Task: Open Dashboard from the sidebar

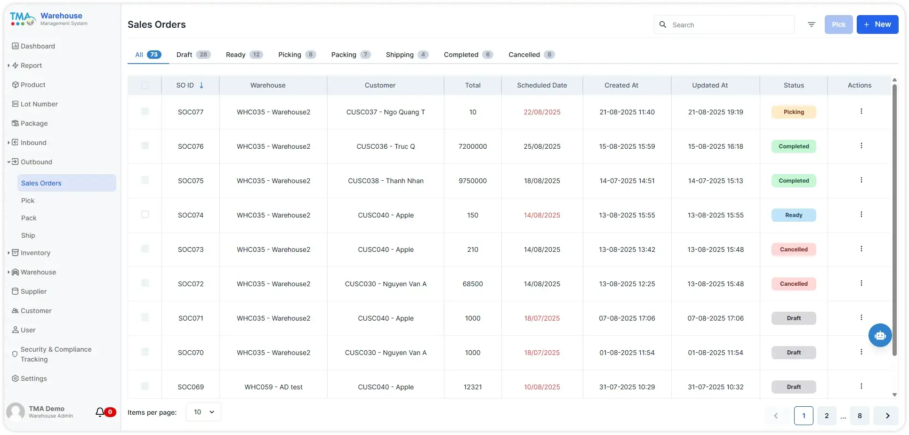Action: click(x=38, y=46)
